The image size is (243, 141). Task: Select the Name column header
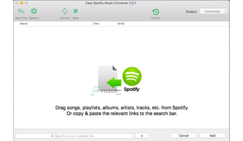point(24,24)
